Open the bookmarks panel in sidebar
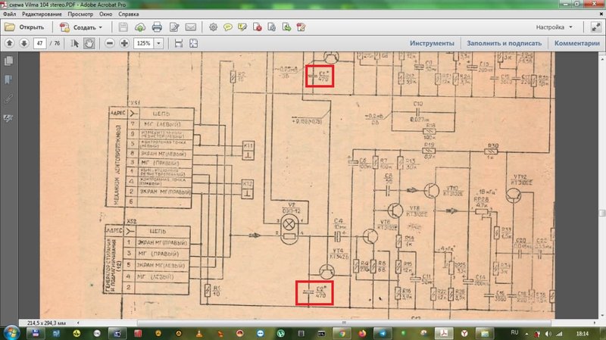Viewport: 606px width, 340px height. click(x=8, y=80)
